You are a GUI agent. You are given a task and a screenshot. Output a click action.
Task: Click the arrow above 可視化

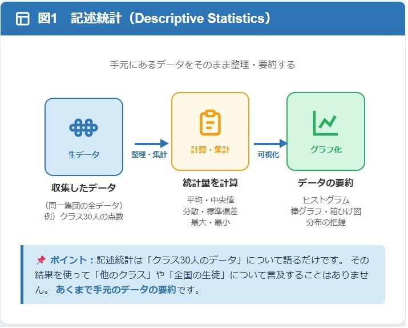tap(270, 143)
